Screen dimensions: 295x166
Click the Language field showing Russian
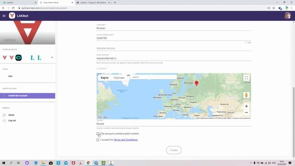pyautogui.click(x=174, y=28)
